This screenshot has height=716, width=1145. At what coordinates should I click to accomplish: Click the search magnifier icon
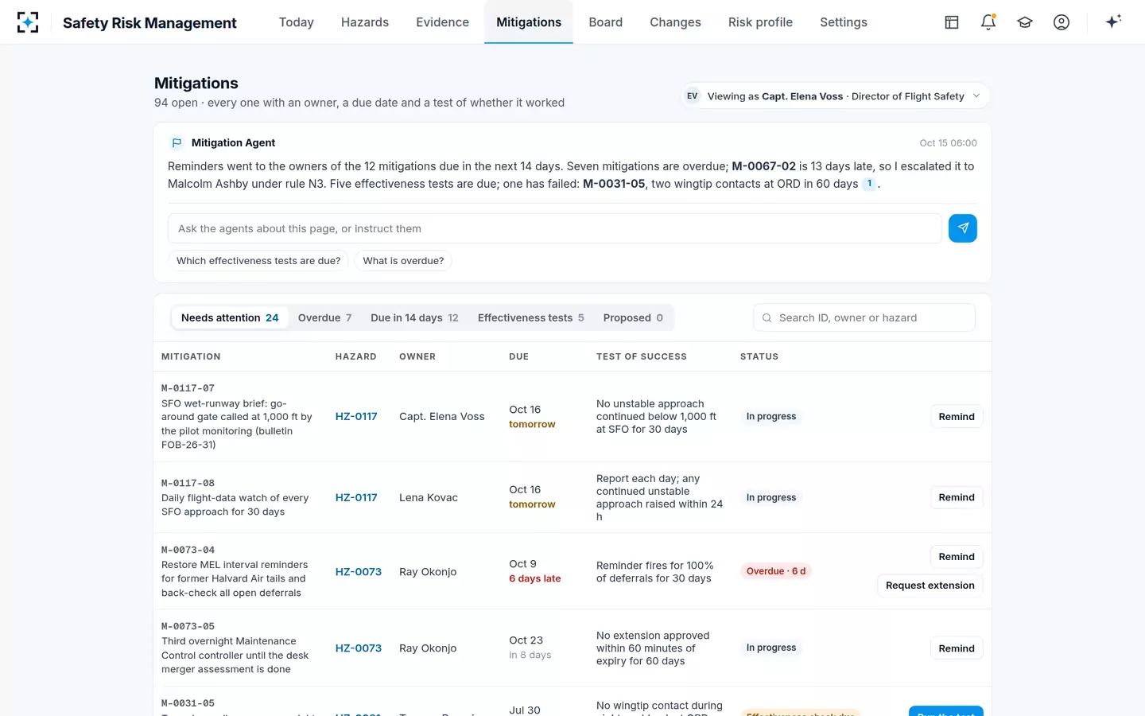[x=767, y=317]
